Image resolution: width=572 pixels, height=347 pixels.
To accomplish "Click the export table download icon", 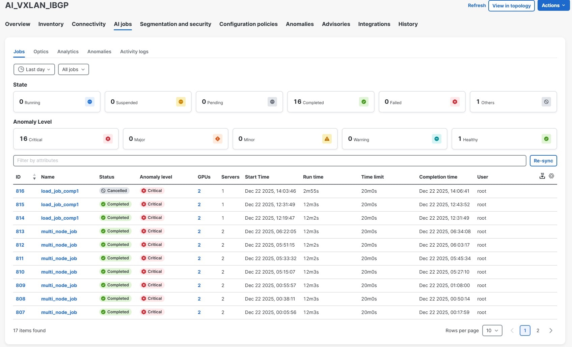I will (542, 176).
